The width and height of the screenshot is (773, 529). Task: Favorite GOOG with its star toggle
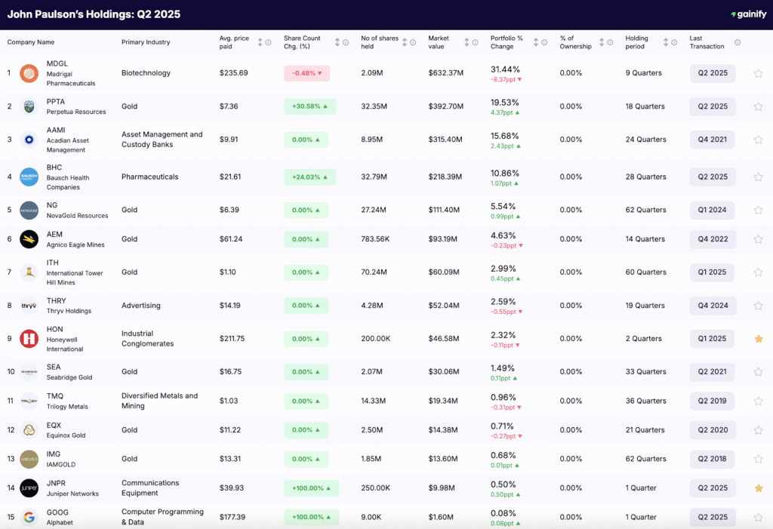758,517
